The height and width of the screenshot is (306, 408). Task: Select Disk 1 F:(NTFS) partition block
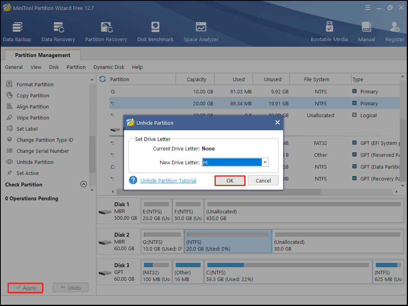coord(188,211)
